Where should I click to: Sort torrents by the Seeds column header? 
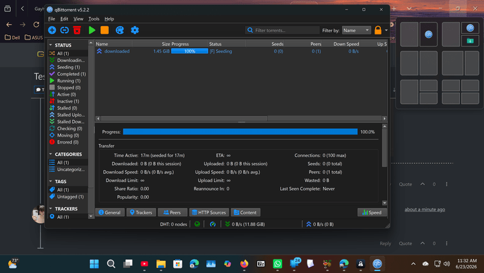[x=265, y=44]
